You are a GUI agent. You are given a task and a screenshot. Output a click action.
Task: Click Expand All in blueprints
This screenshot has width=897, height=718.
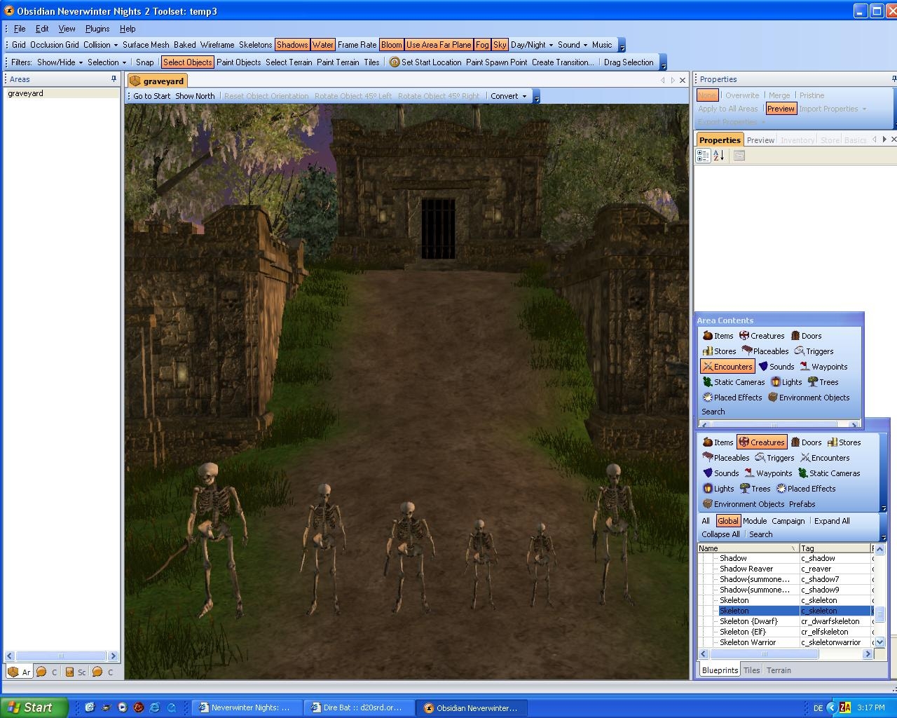pos(831,521)
